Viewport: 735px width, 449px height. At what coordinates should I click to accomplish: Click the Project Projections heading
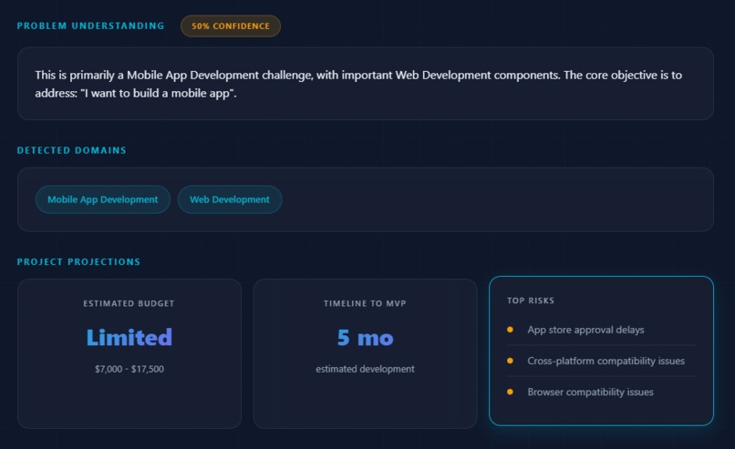78,261
